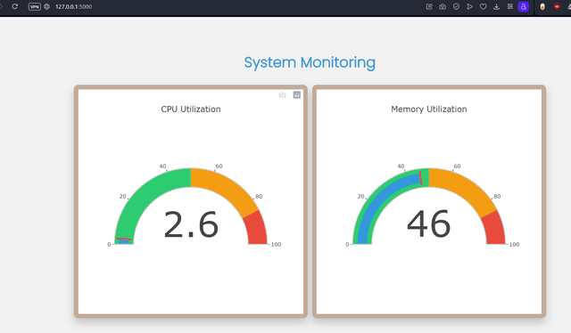This screenshot has height=333, width=571.
Task: Reload the page with the refresh icon
Action: pyautogui.click(x=15, y=6)
